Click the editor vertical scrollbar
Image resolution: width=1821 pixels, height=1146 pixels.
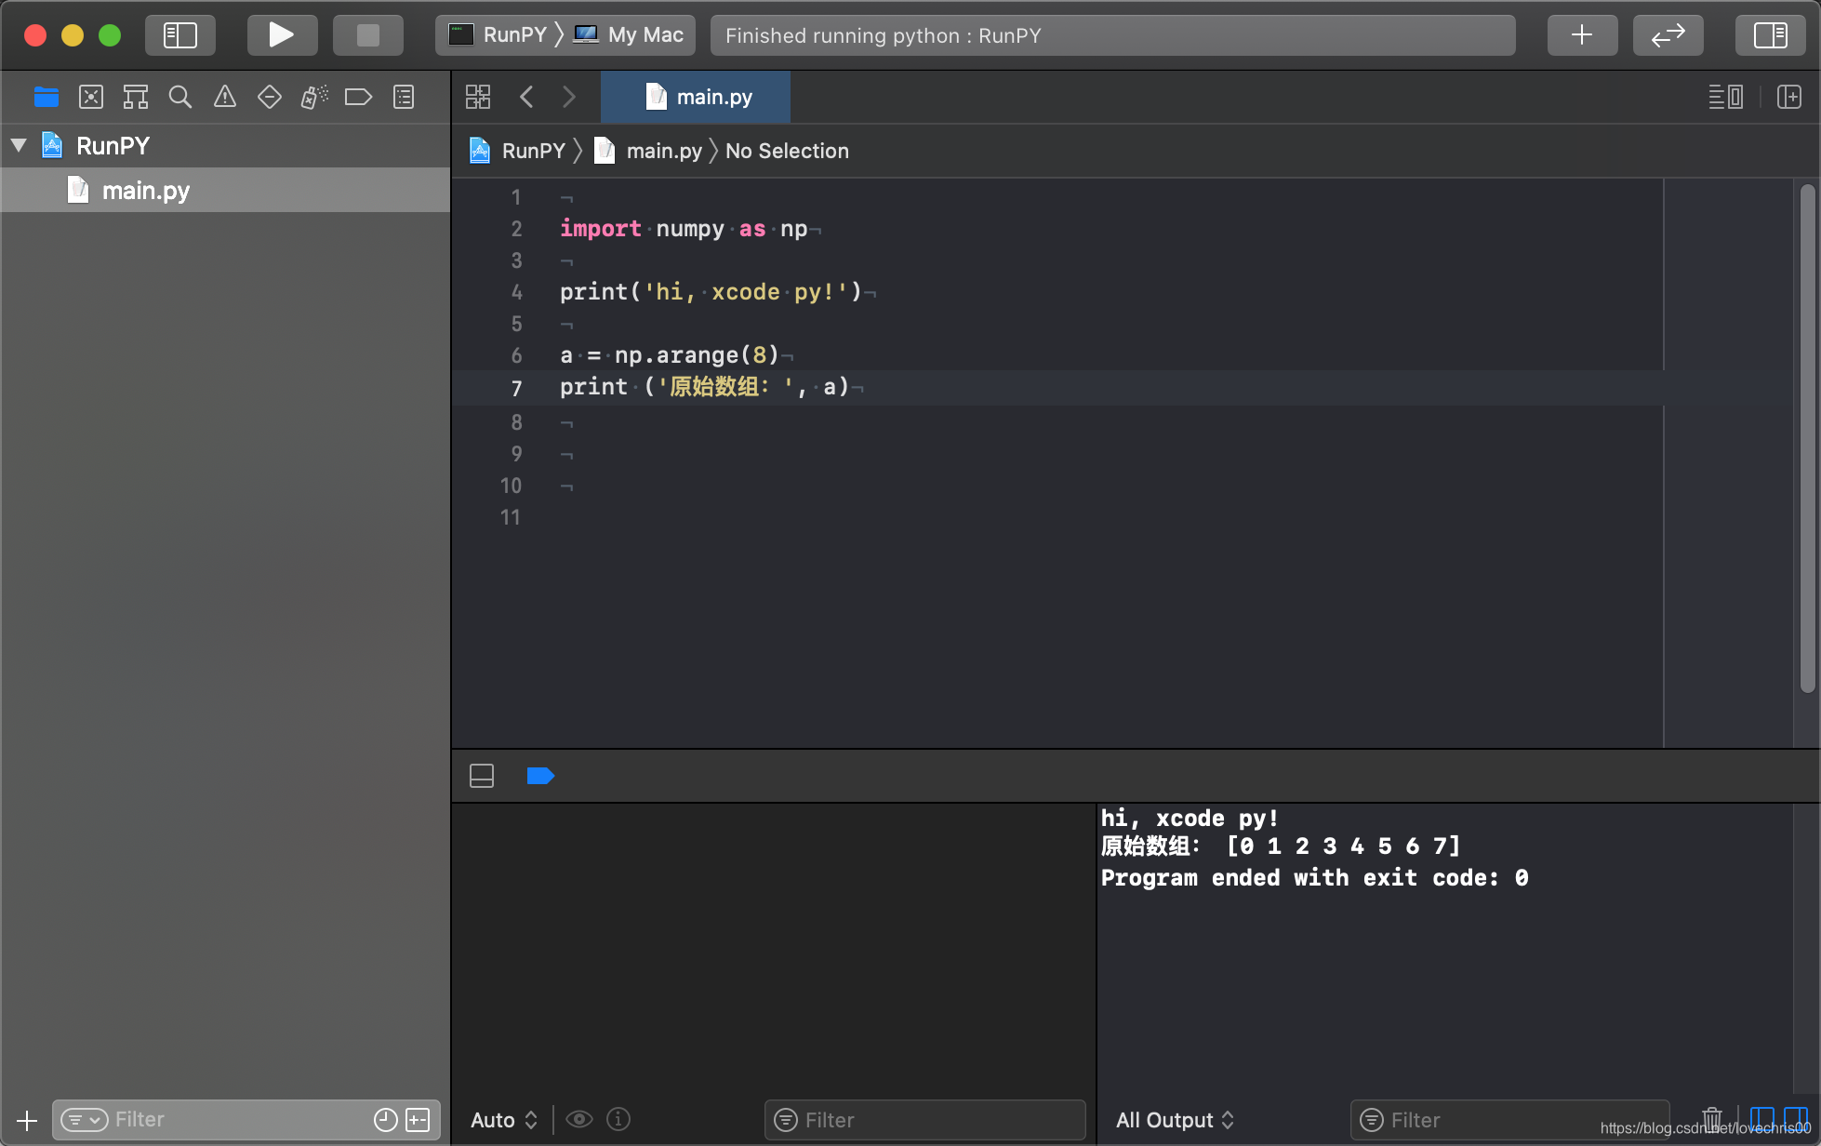click(1807, 437)
